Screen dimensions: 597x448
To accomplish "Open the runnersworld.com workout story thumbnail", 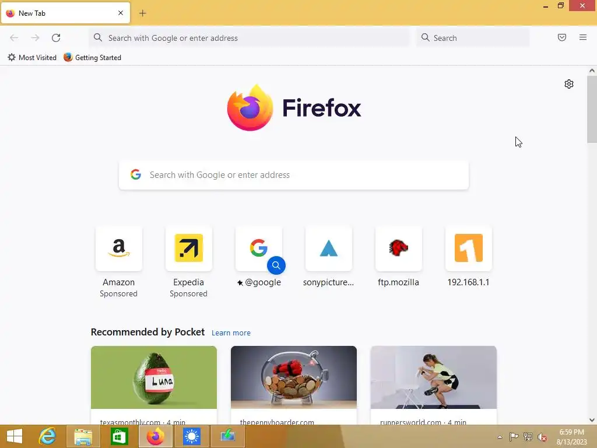I will click(x=434, y=377).
